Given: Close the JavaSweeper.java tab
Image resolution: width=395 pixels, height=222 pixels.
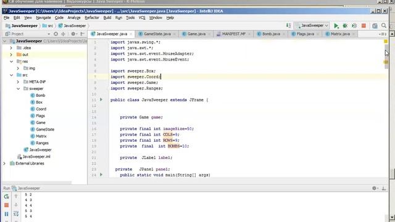Looking at the screenshot, I should click(x=131, y=34).
